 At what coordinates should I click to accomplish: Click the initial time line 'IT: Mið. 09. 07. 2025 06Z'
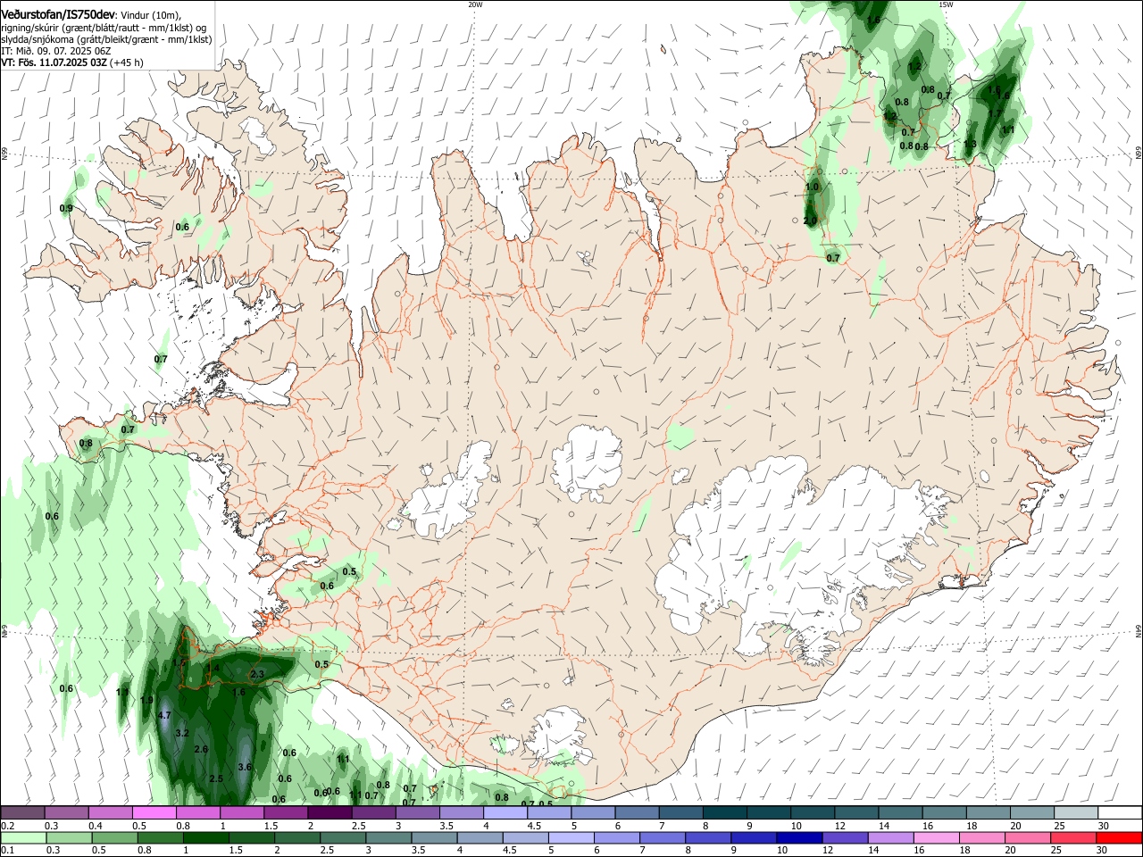click(56, 51)
